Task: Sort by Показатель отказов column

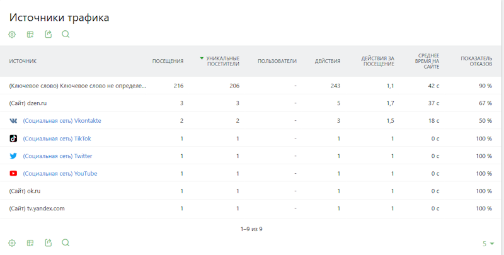Action: pyautogui.click(x=476, y=61)
